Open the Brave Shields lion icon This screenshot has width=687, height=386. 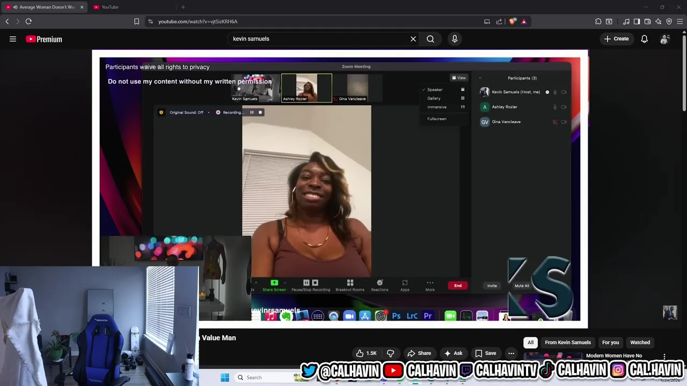point(513,21)
